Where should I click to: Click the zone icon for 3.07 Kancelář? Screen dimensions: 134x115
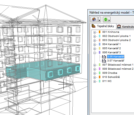[x=104, y=61]
